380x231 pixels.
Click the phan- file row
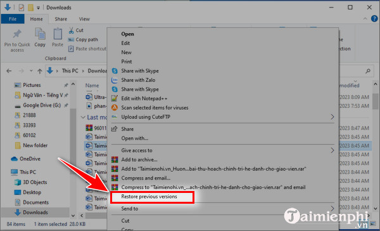(96, 106)
